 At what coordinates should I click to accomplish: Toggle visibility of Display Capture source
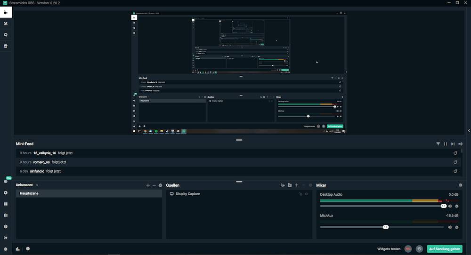307,194
